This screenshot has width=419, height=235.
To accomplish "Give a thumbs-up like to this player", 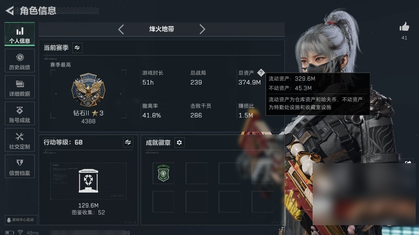I will (x=404, y=27).
